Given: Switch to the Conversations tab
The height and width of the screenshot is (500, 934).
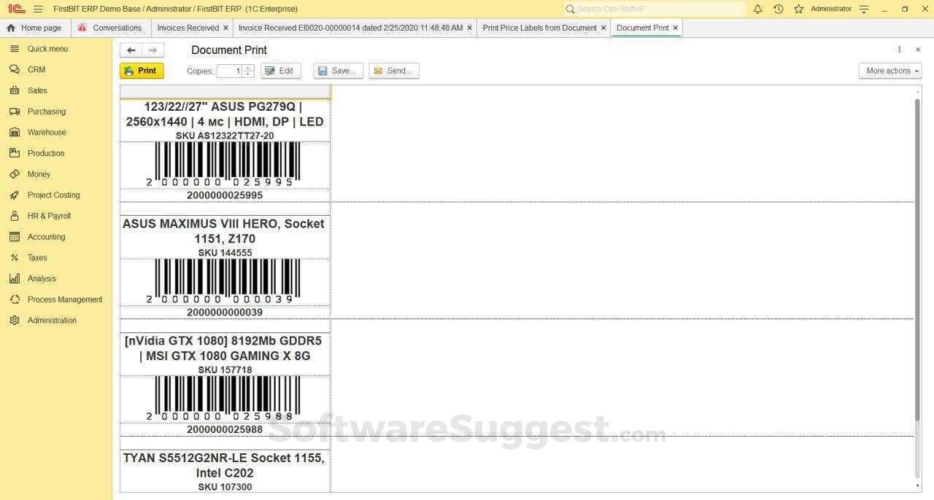Looking at the screenshot, I should tap(111, 28).
